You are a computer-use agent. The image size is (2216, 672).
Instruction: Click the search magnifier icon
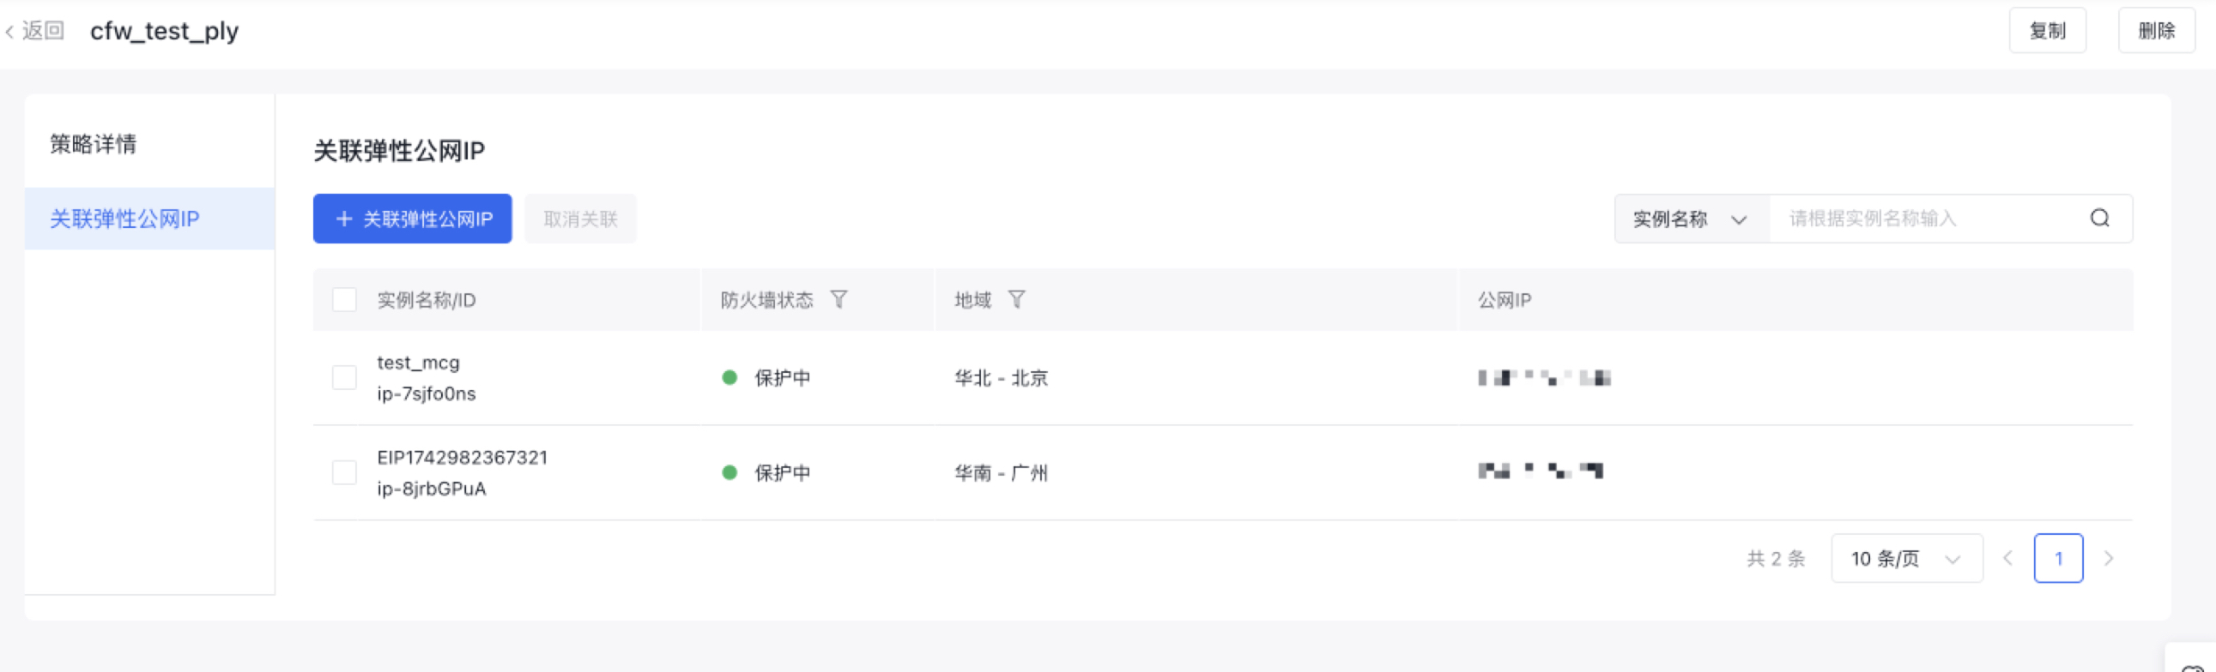point(2099,219)
